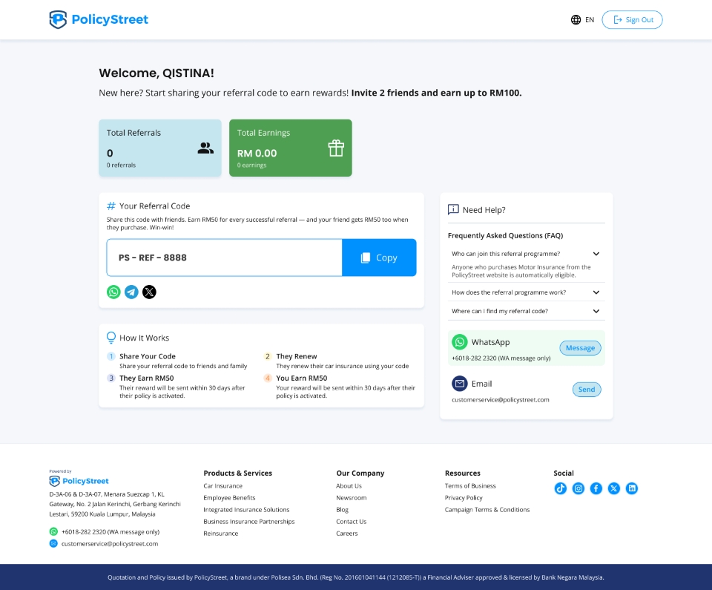This screenshot has width=712, height=590.
Task: Open Business Insurance Partnerships link
Action: point(249,522)
